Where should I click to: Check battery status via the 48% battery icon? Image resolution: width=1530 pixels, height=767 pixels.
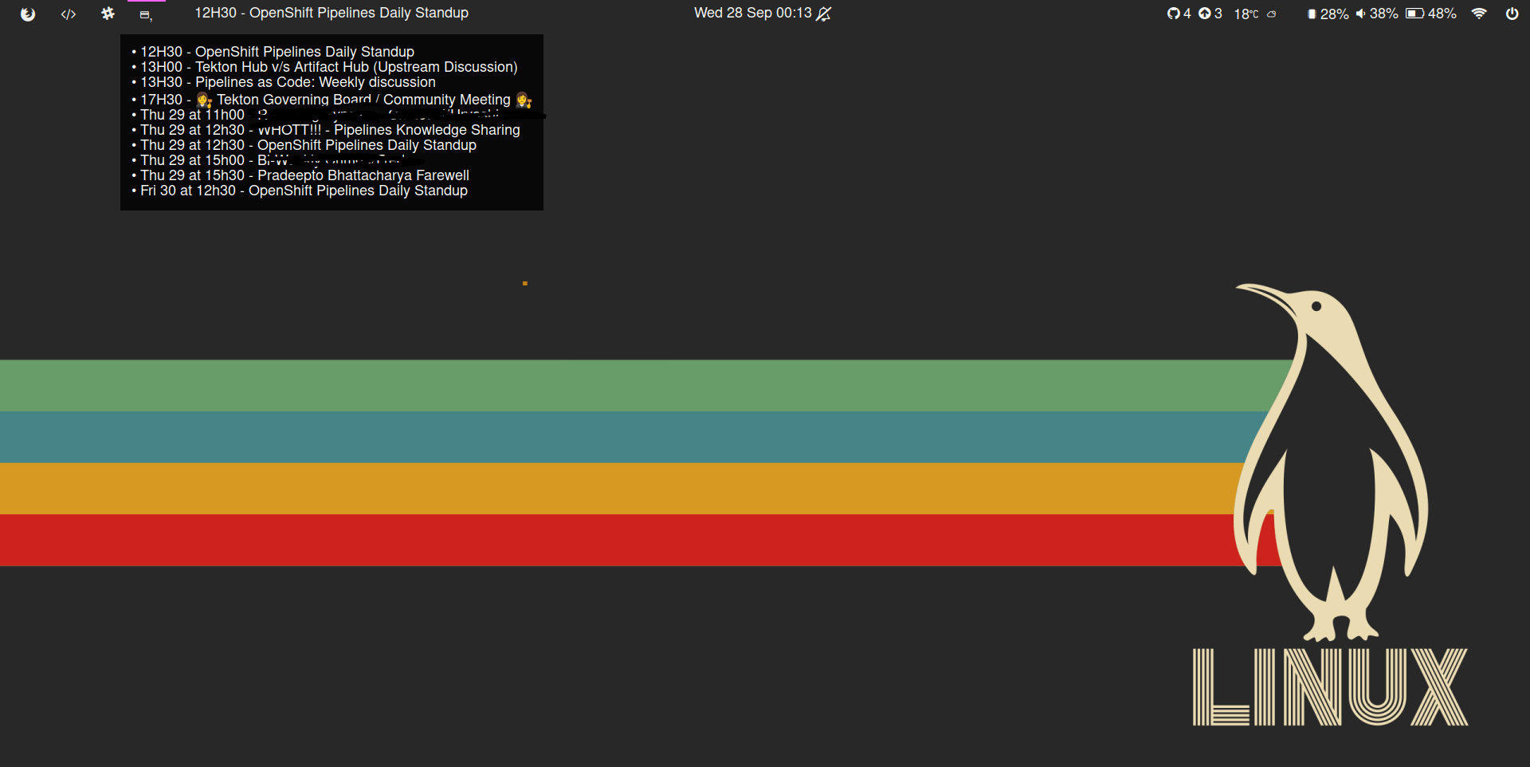coord(1416,14)
